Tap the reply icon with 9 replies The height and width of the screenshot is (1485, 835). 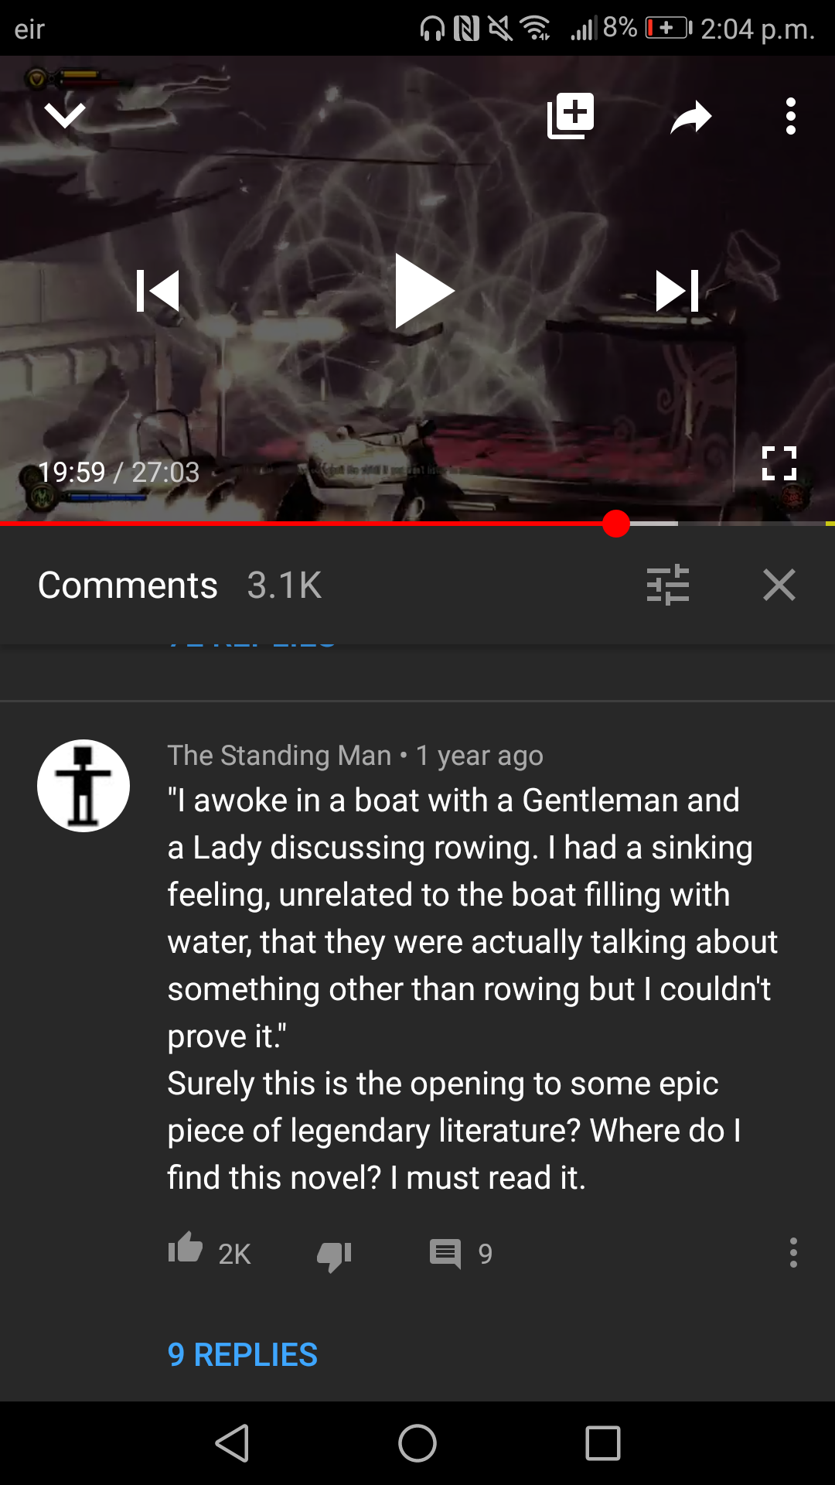pos(445,1253)
